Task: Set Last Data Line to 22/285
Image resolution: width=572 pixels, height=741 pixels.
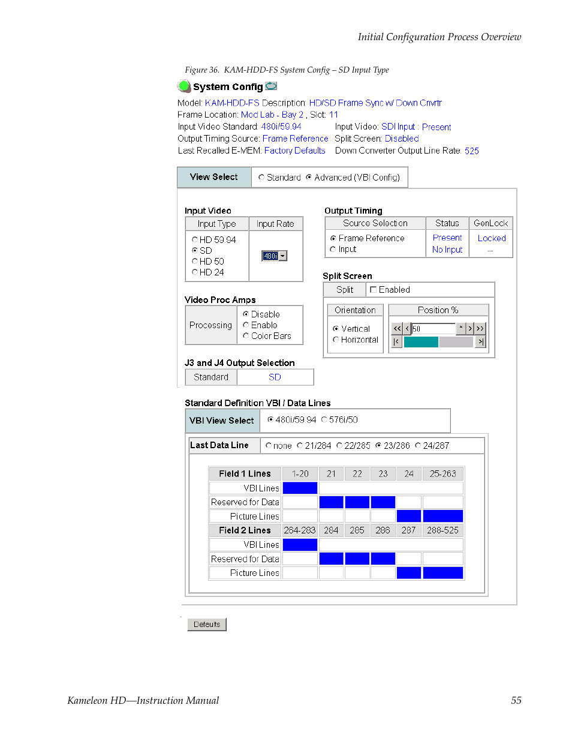Action: point(339,445)
